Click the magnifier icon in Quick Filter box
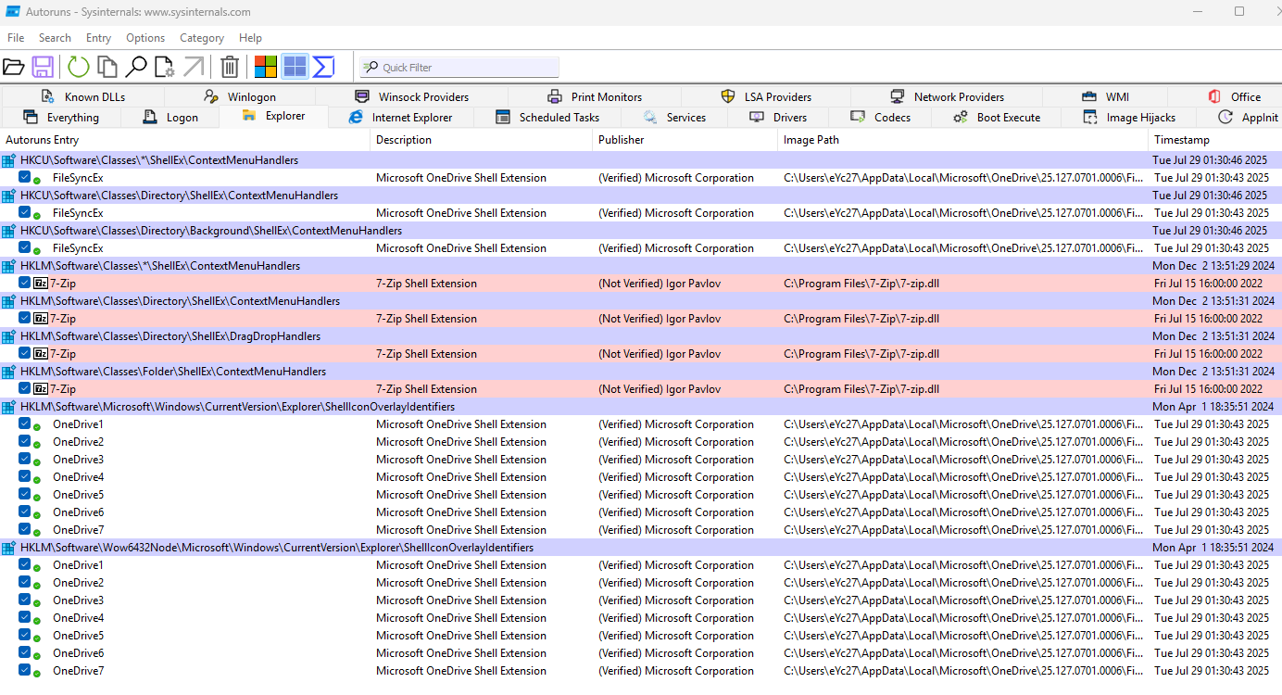Viewport: 1282px width, 695px height. 371,67
